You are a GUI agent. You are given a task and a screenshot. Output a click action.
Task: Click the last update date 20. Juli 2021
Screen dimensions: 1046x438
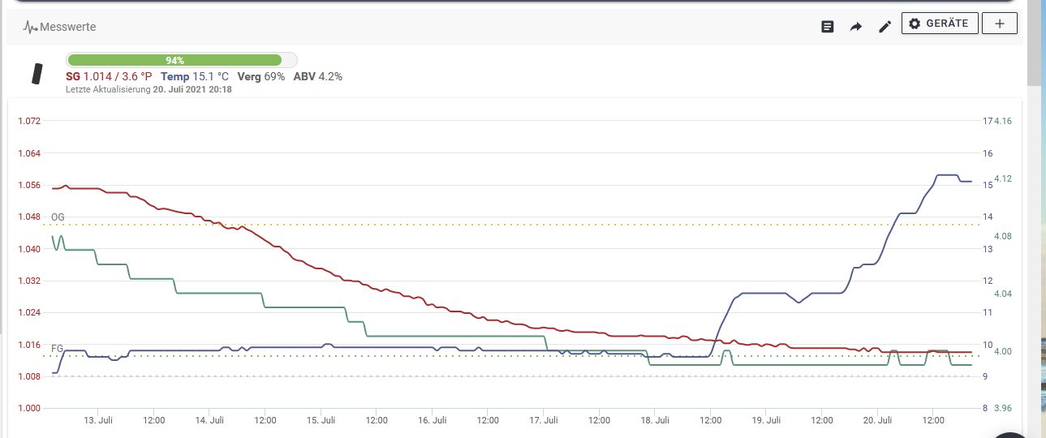click(x=192, y=89)
